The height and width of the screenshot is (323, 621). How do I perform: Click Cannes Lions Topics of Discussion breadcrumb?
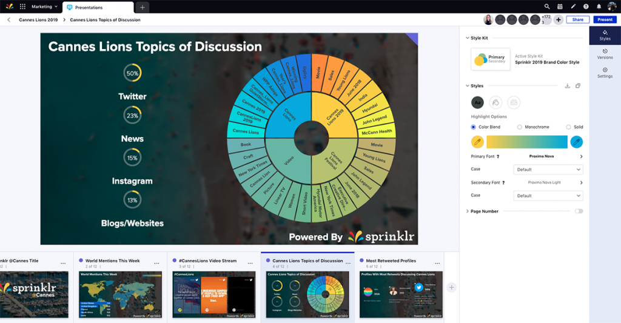(106, 20)
